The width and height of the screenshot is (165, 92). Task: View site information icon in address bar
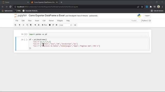click(15, 7)
